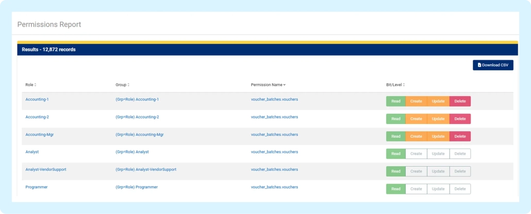This screenshot has height=214, width=531.
Task: Open voucher_batches.vouchers permission in the Analyst row
Action: (x=274, y=152)
